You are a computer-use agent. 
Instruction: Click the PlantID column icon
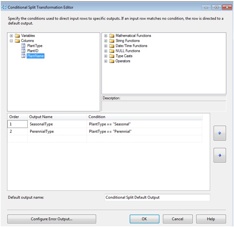click(x=23, y=51)
